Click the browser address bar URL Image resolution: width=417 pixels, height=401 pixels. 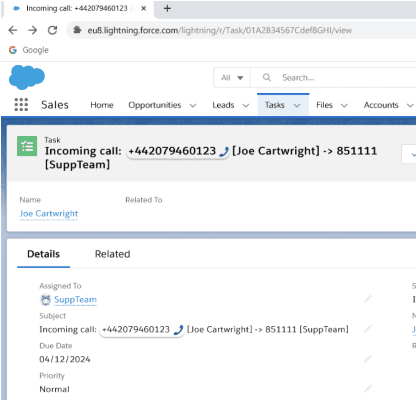point(220,30)
